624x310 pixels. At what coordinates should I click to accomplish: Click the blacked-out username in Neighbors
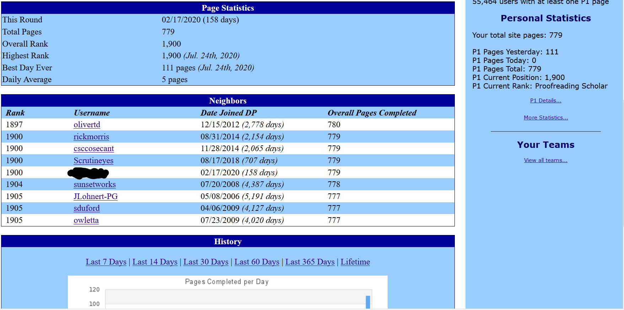click(x=88, y=173)
